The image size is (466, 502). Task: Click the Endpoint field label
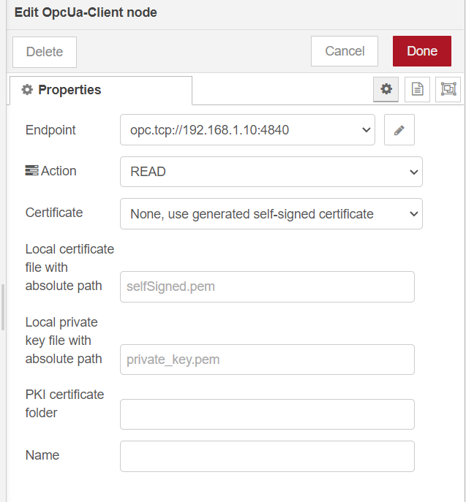(x=50, y=130)
